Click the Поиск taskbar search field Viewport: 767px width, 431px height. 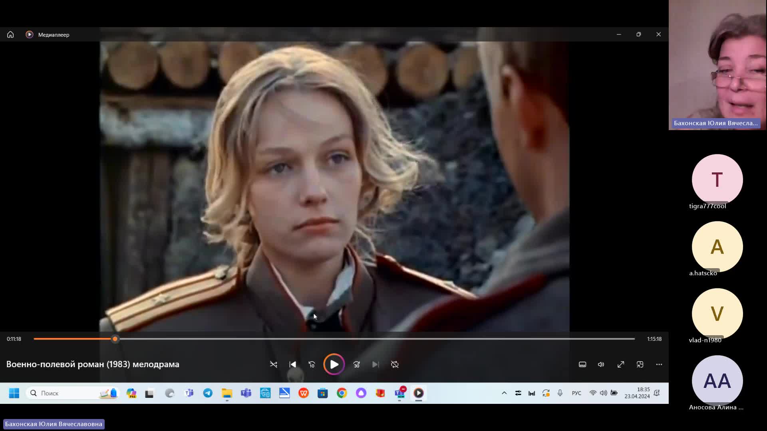73,393
